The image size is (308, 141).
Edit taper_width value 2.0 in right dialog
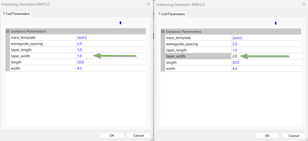[x=235, y=56]
